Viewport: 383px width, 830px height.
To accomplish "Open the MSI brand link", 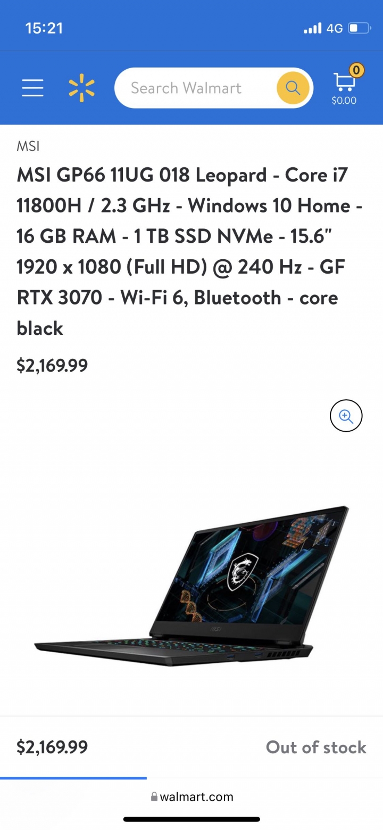I will [x=28, y=146].
